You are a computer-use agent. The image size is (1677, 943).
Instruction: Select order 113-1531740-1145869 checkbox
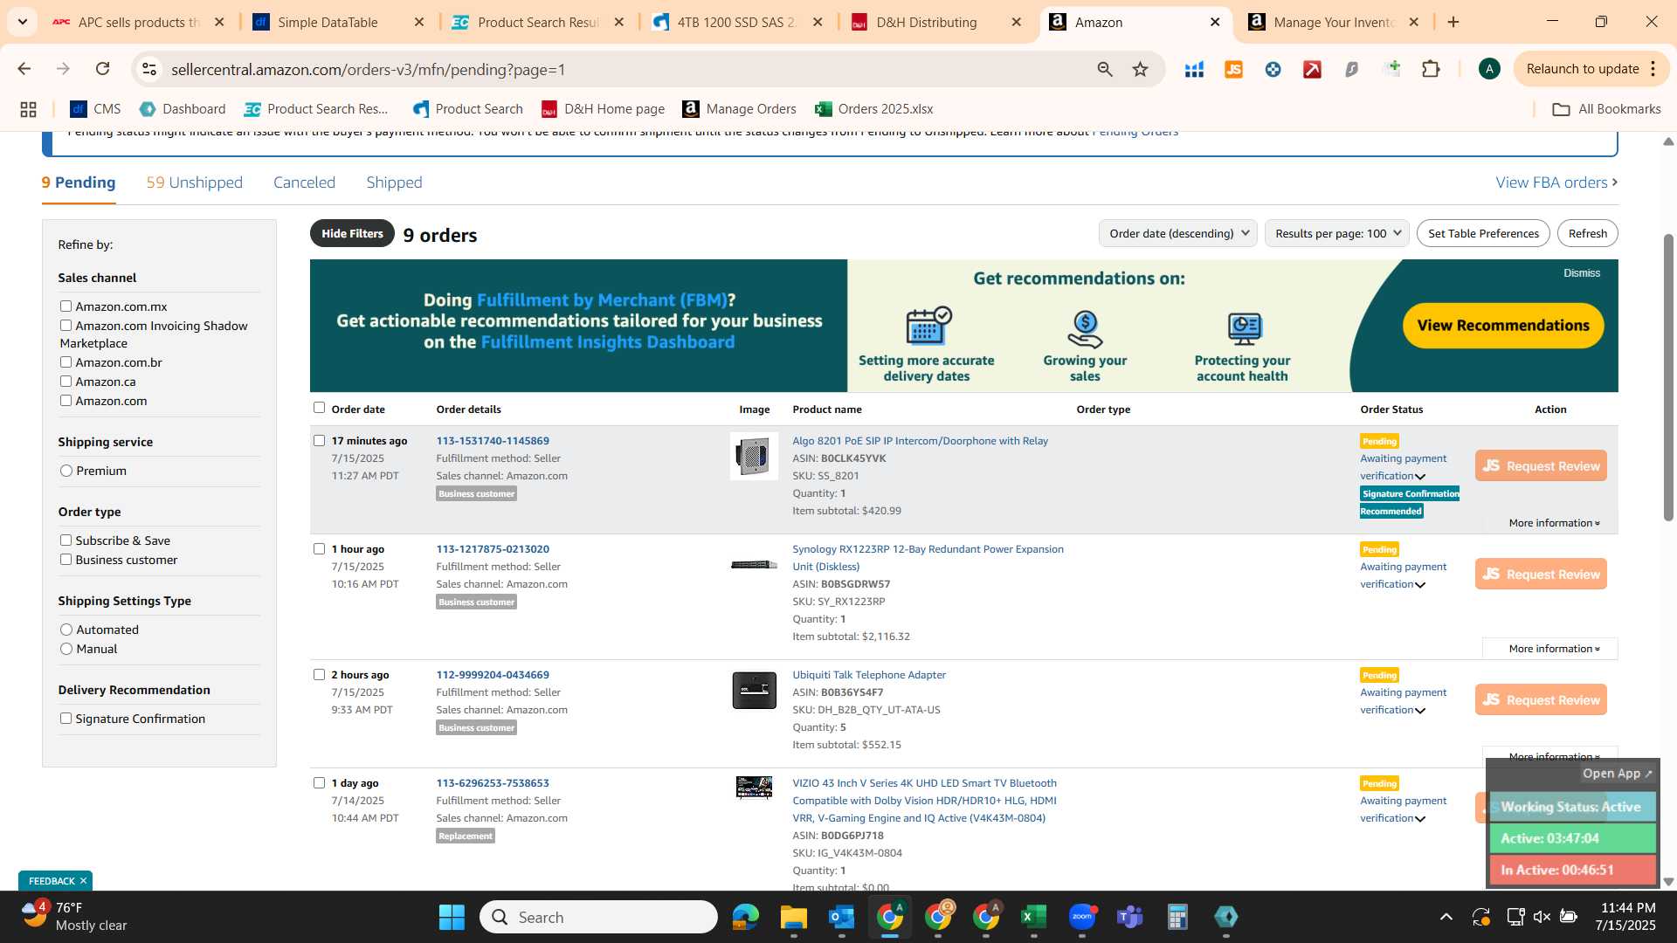[x=319, y=440]
